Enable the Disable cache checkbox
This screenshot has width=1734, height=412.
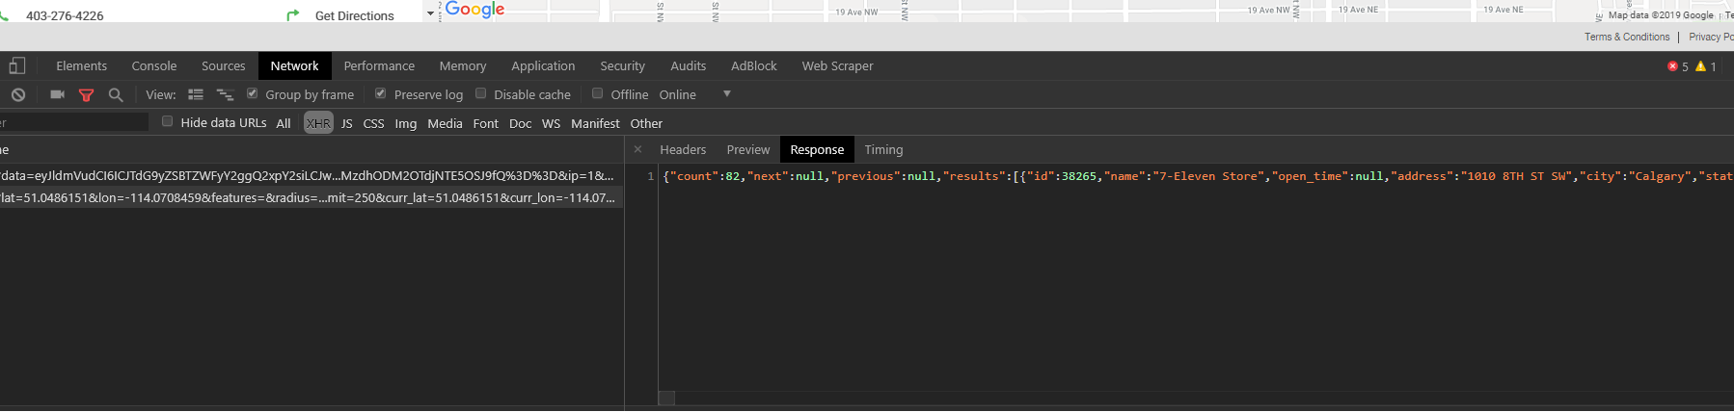480,93
